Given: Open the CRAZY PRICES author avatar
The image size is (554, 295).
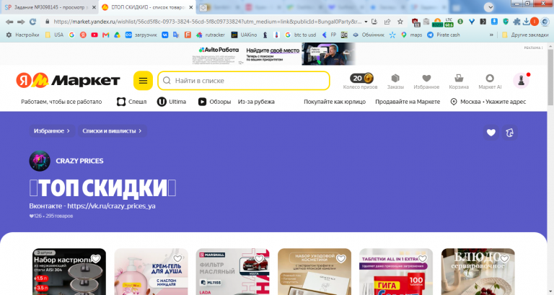Looking at the screenshot, I should point(40,161).
